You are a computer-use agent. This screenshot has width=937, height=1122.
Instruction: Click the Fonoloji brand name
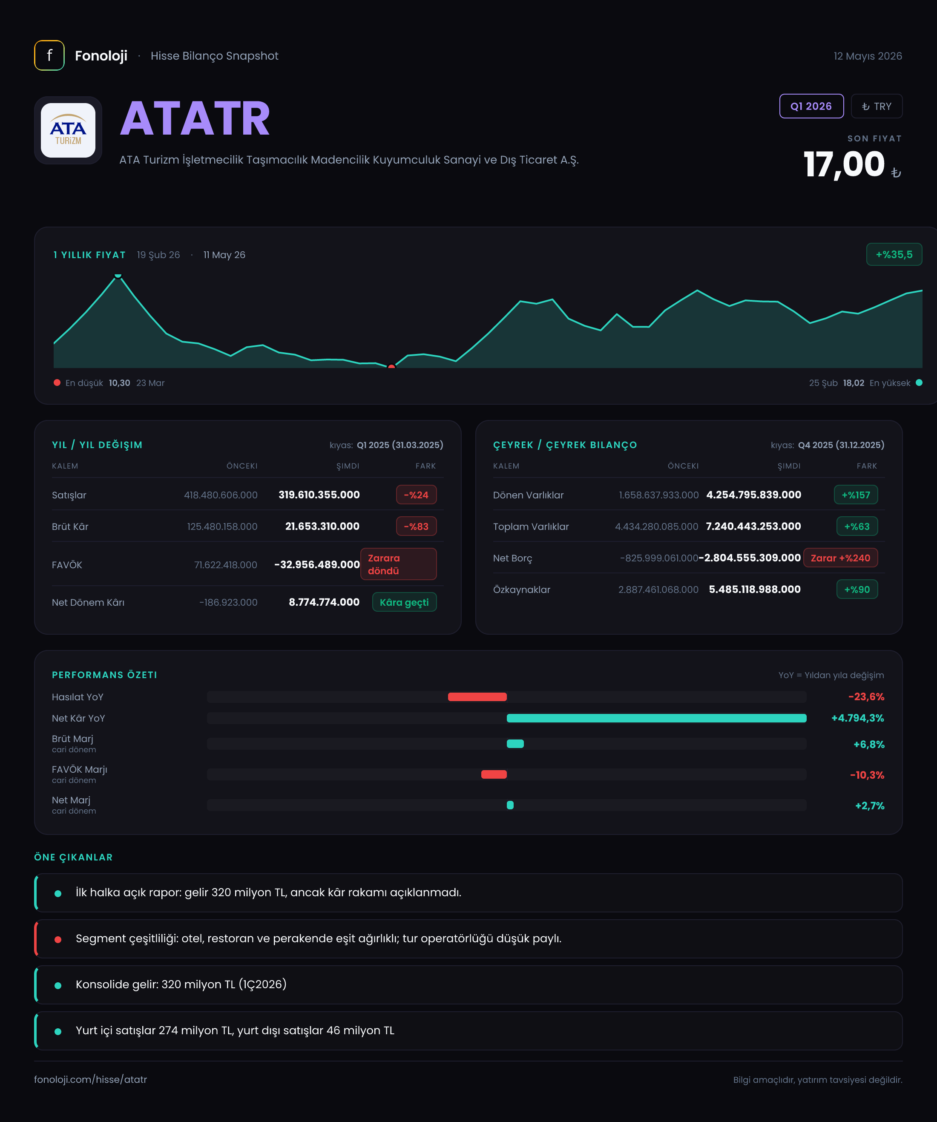pos(101,55)
